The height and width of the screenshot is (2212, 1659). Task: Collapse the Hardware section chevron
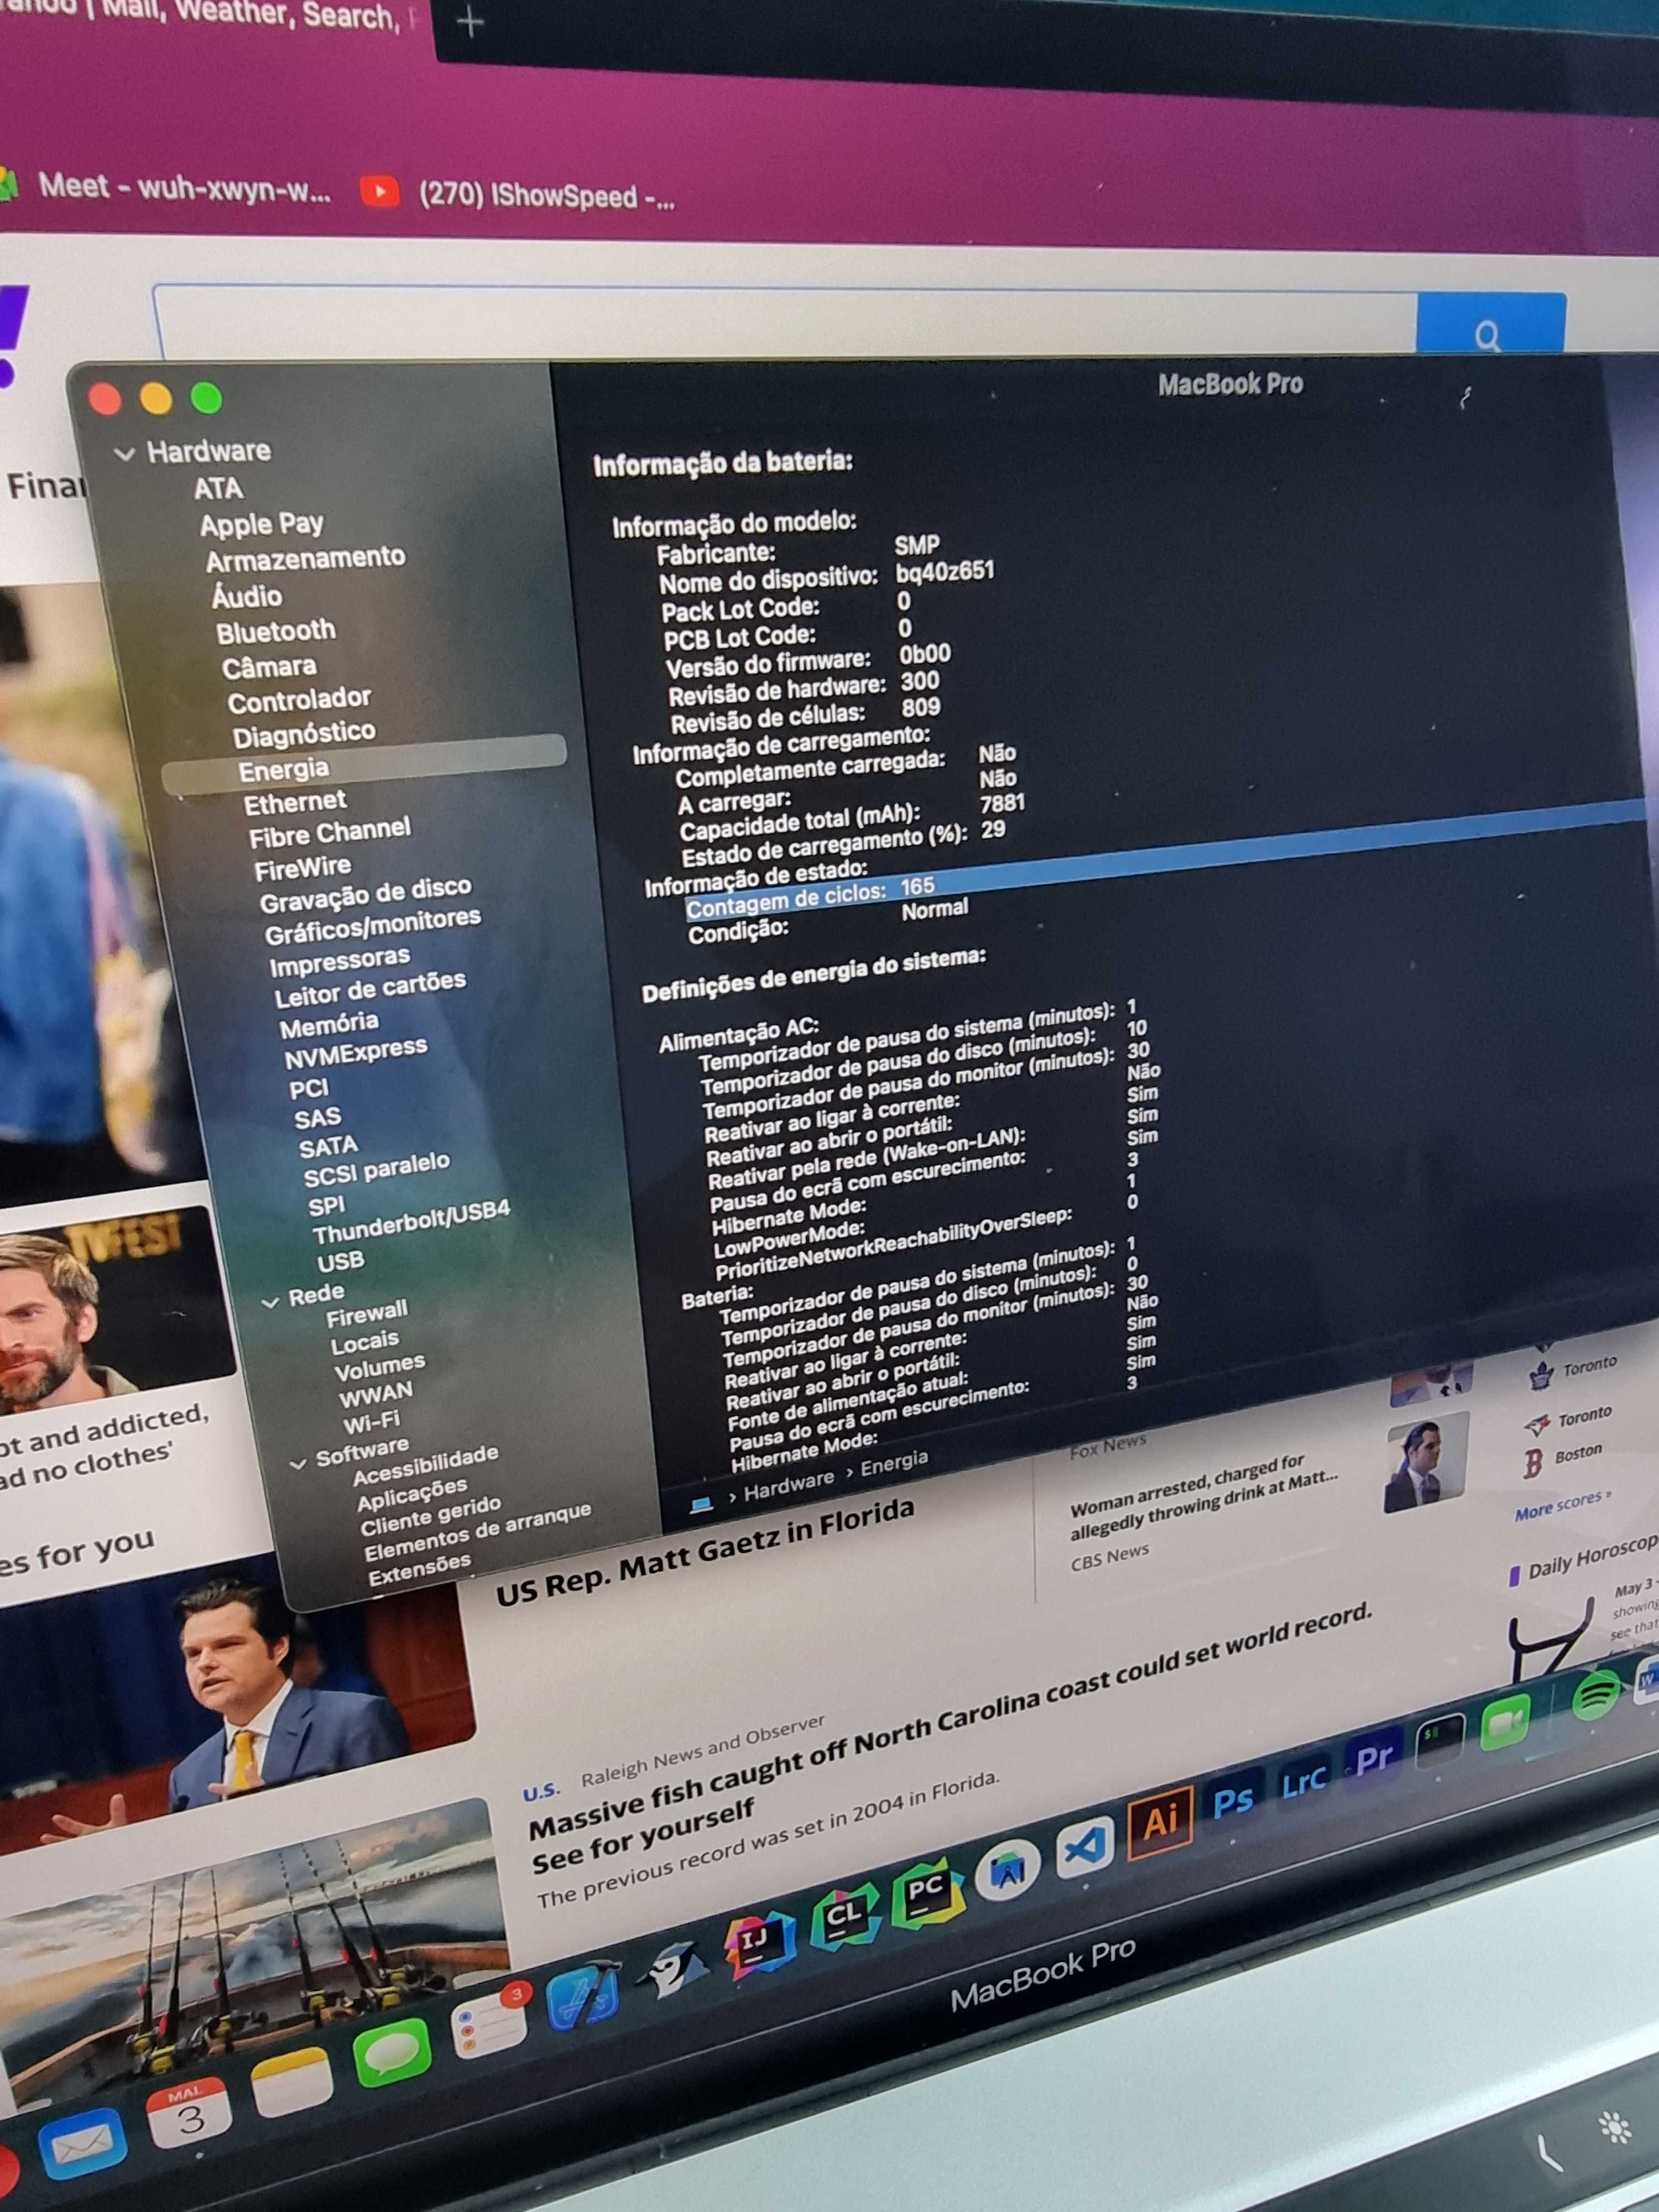tap(124, 454)
